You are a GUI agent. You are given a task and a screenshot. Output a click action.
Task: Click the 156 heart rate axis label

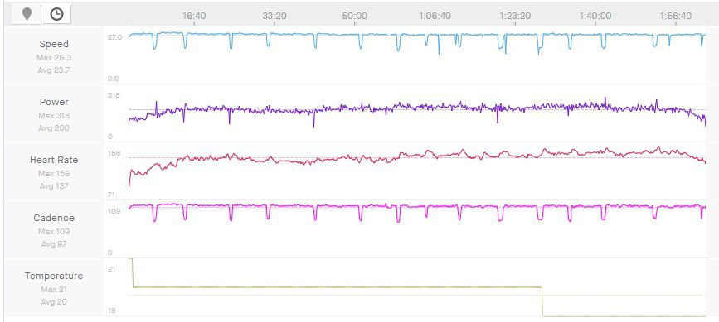(114, 153)
